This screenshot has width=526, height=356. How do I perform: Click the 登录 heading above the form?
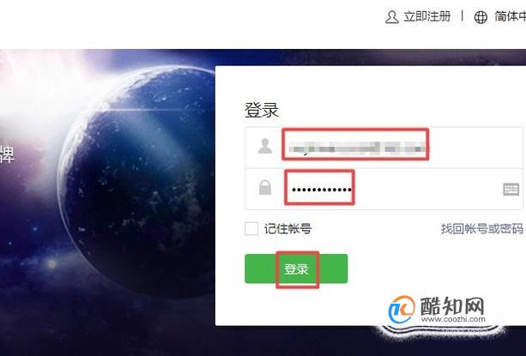[x=262, y=110]
